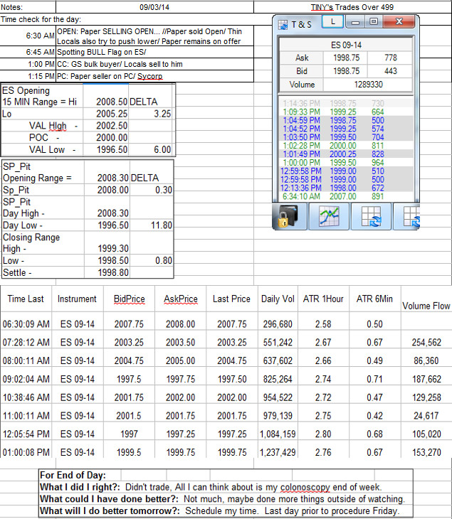Select the 6:30 AM time cell
This screenshot has height=519, width=452.
pyautogui.click(x=28, y=36)
